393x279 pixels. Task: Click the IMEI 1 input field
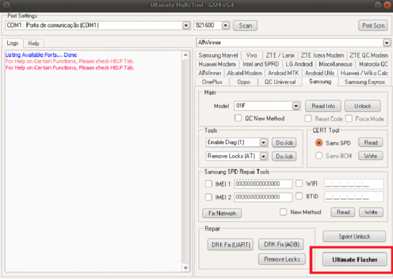click(263, 184)
